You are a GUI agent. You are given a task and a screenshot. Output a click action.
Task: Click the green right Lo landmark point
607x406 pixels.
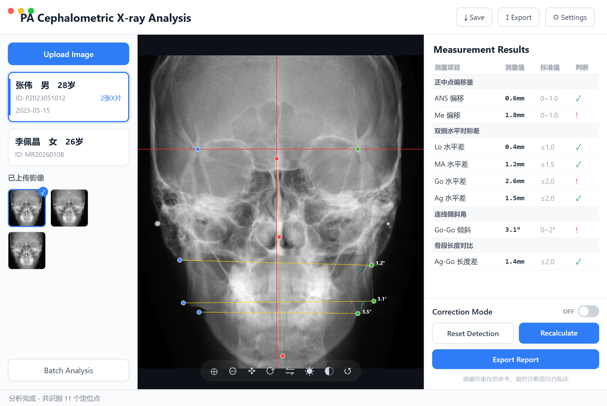[358, 149]
